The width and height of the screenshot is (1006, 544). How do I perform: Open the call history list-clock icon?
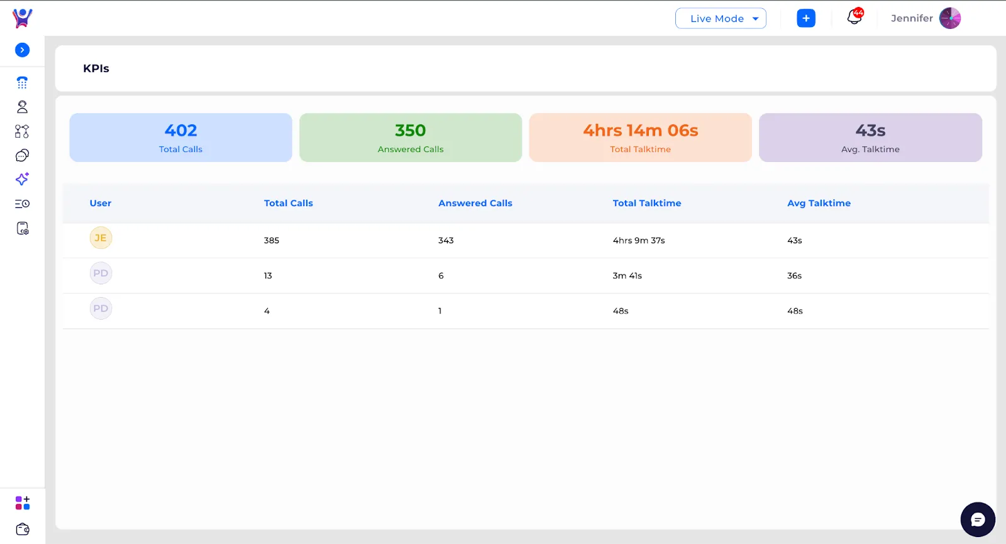click(x=22, y=204)
